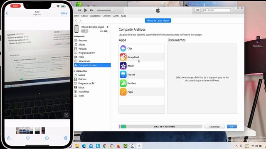Tap Editar on the phone photo

click(x=64, y=13)
